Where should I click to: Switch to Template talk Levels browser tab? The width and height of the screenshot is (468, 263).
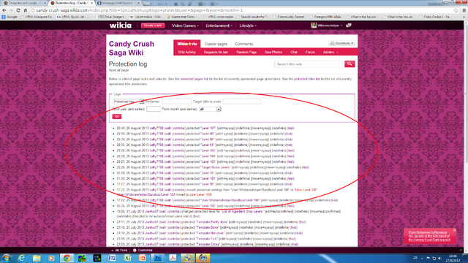24,3
